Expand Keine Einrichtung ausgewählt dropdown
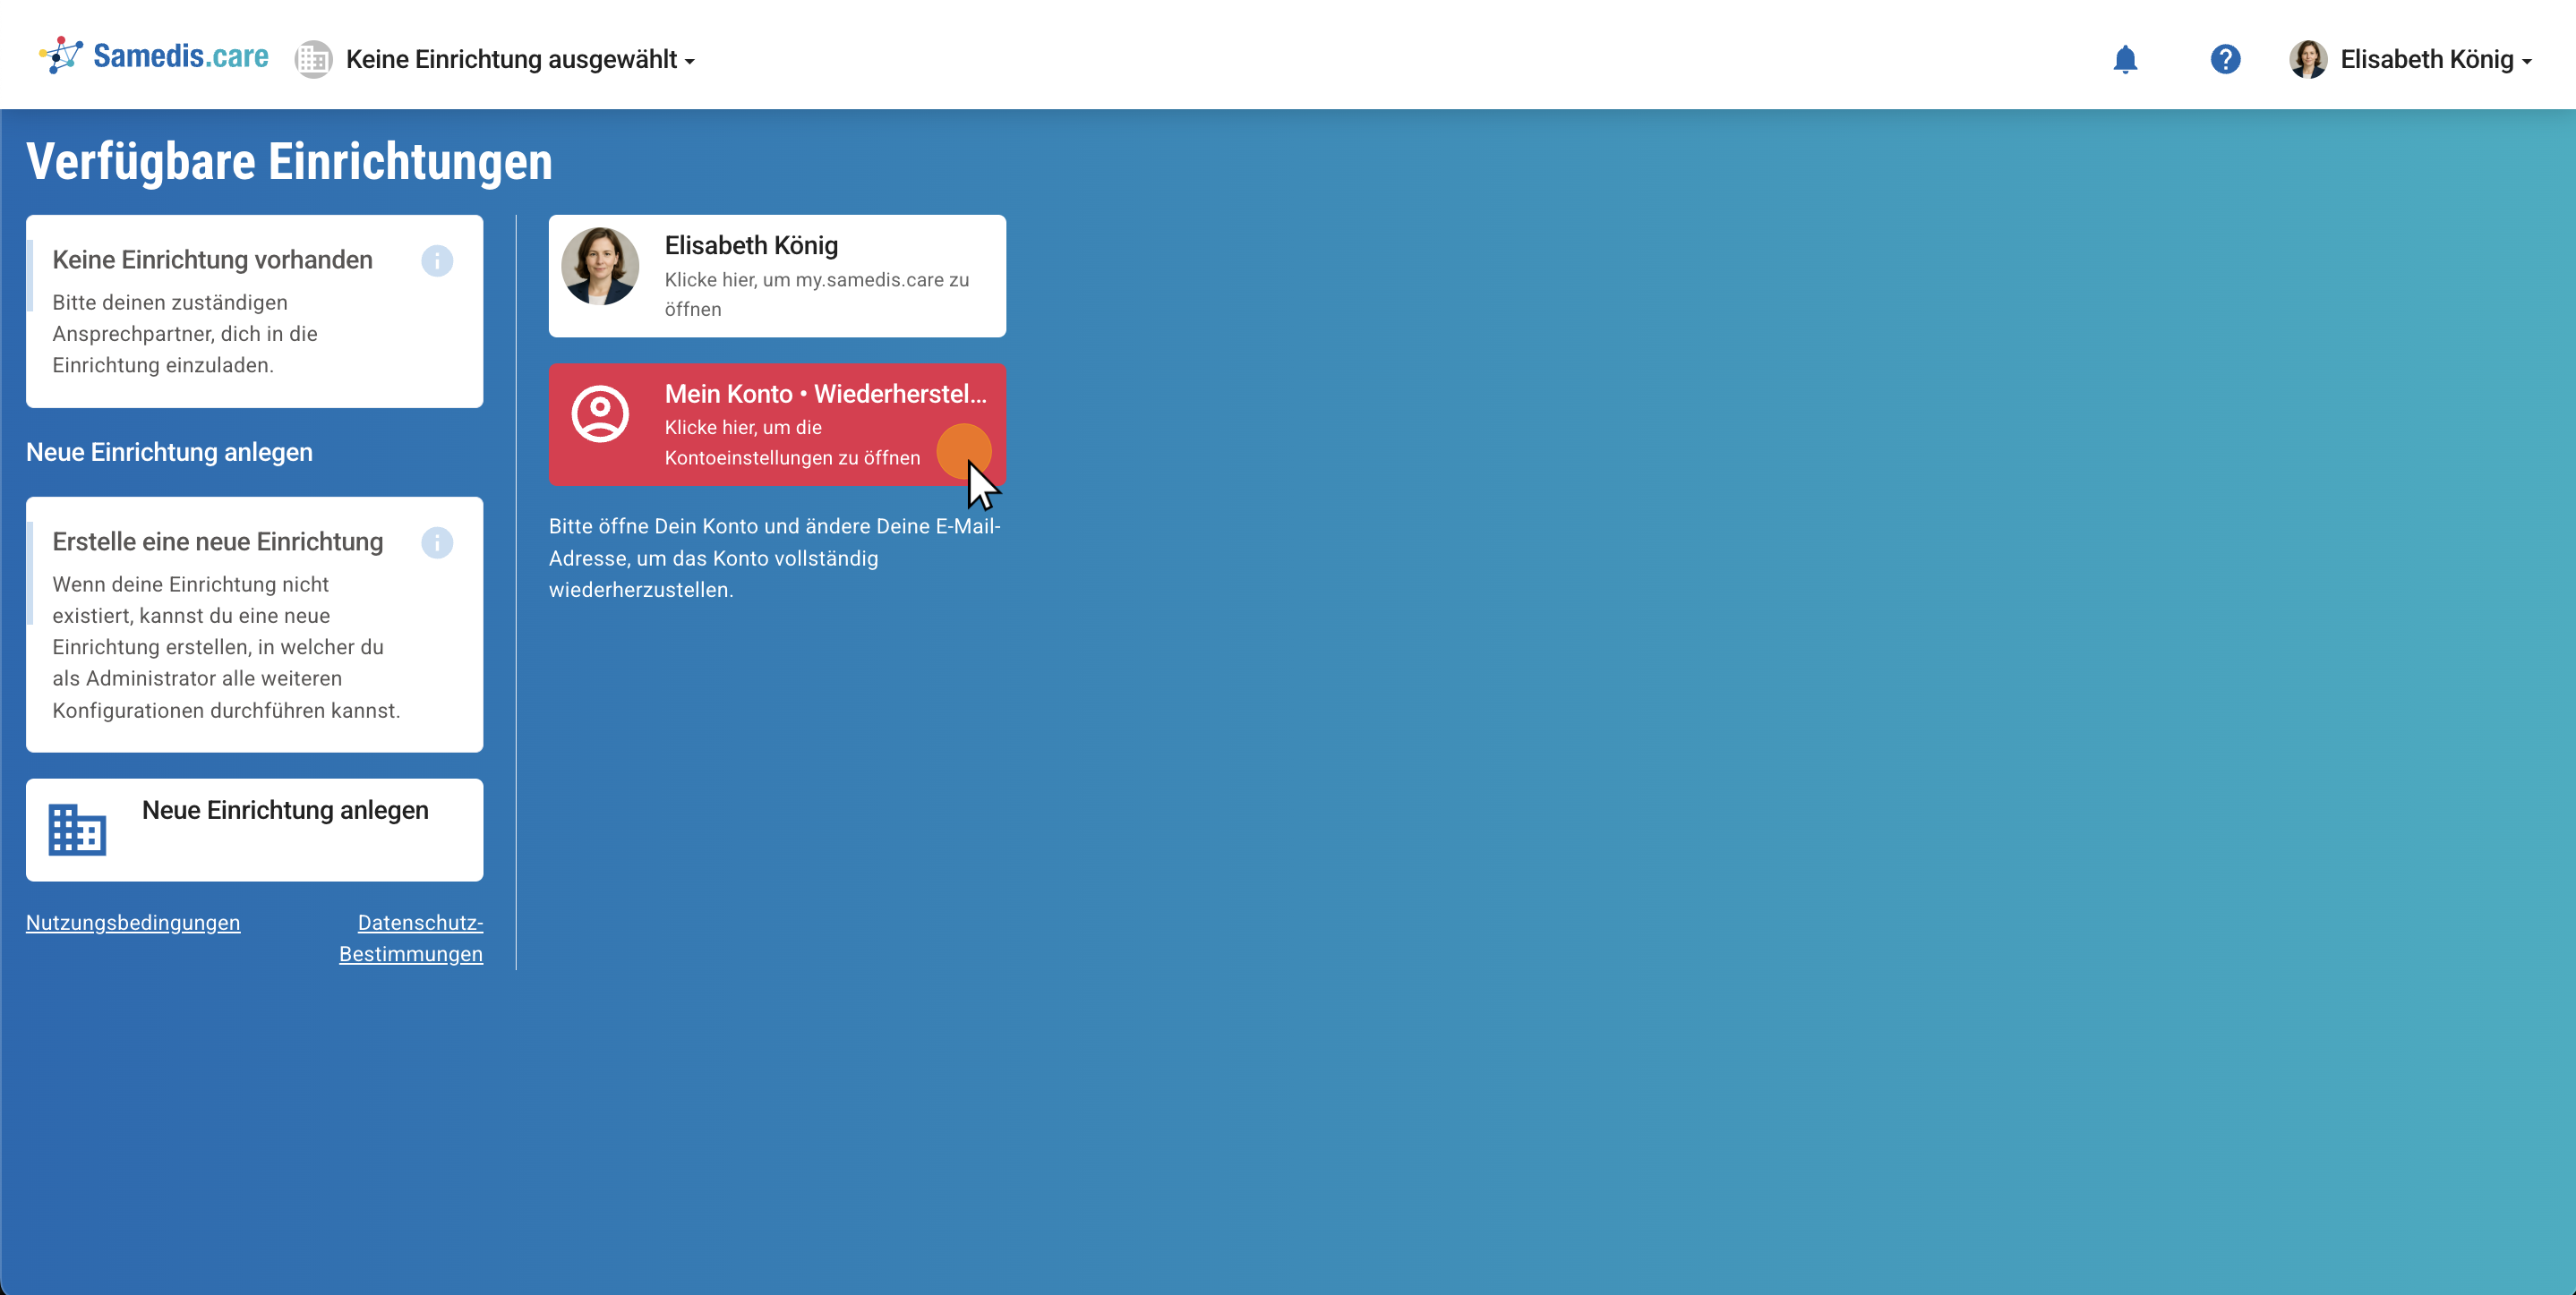2576x1295 pixels. [520, 60]
